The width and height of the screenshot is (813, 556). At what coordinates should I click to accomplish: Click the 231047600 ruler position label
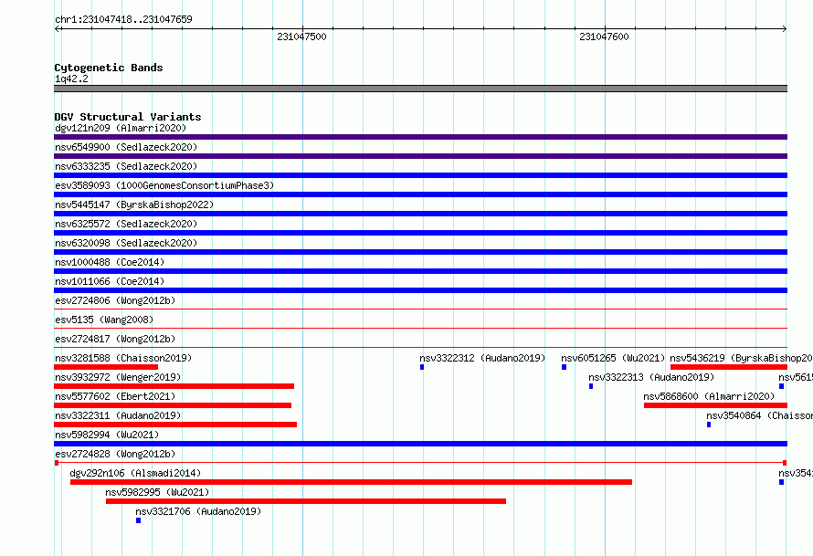(604, 37)
